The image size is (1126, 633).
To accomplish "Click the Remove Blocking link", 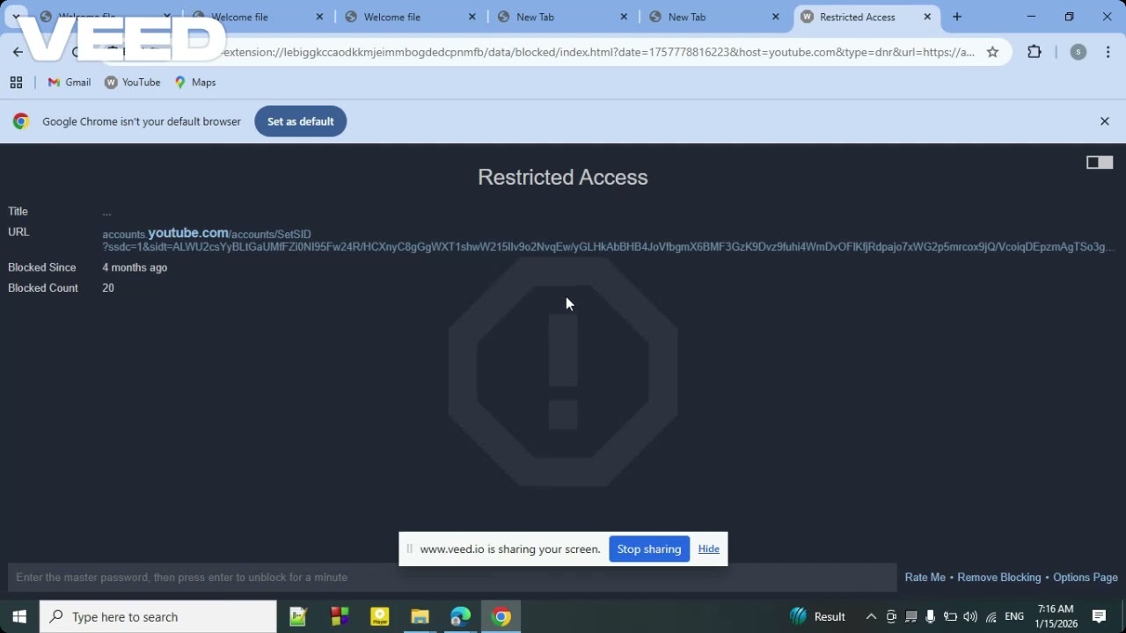I will (x=999, y=578).
